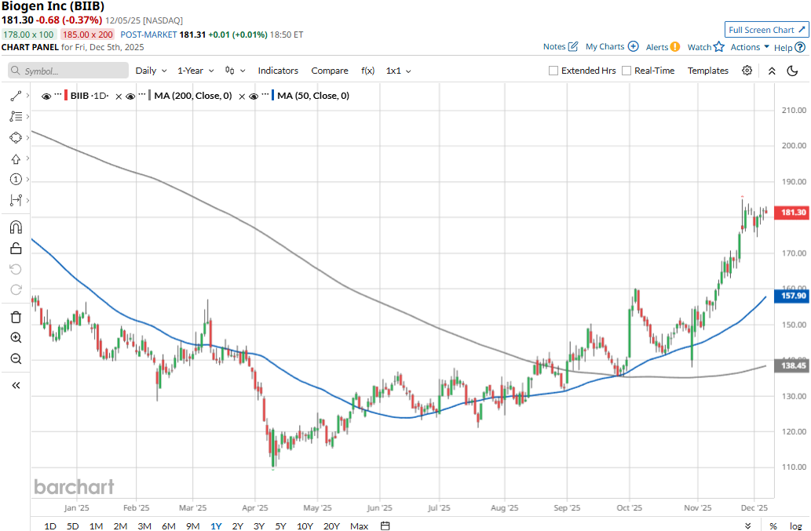Delete drawings with the trash icon
Image resolution: width=811 pixels, height=531 pixels.
click(x=16, y=317)
